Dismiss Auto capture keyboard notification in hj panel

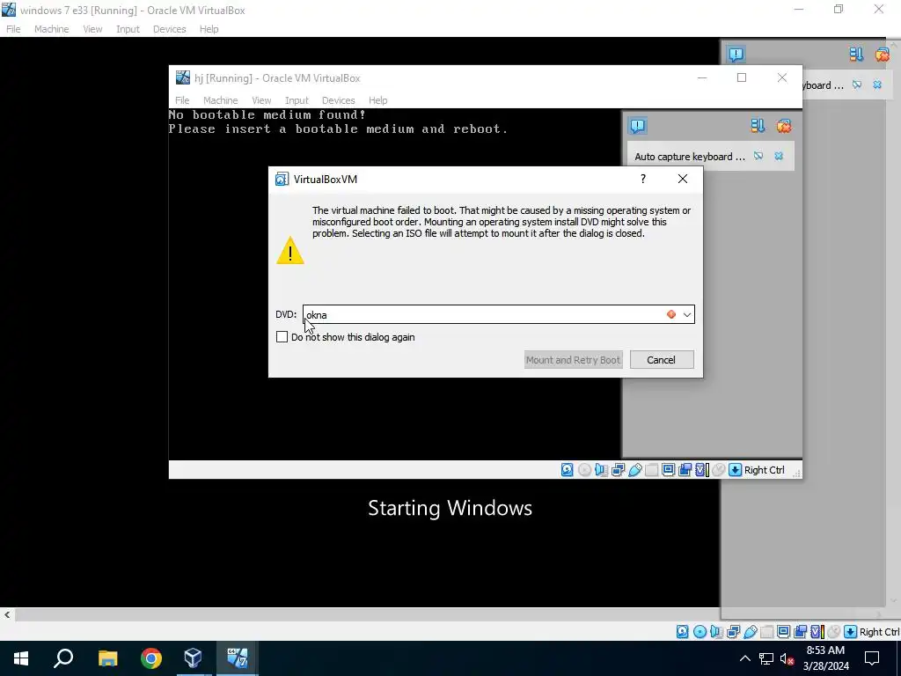779,156
